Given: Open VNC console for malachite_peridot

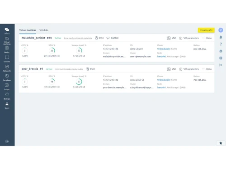Looking at the screenshot, I should pyautogui.click(x=172, y=38).
